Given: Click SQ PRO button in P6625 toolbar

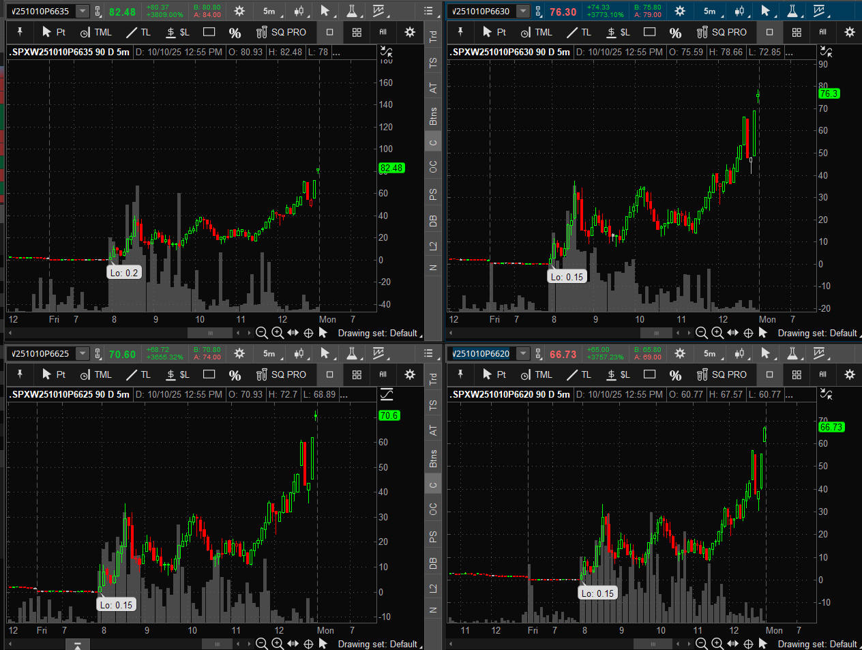Looking at the screenshot, I should click(281, 374).
